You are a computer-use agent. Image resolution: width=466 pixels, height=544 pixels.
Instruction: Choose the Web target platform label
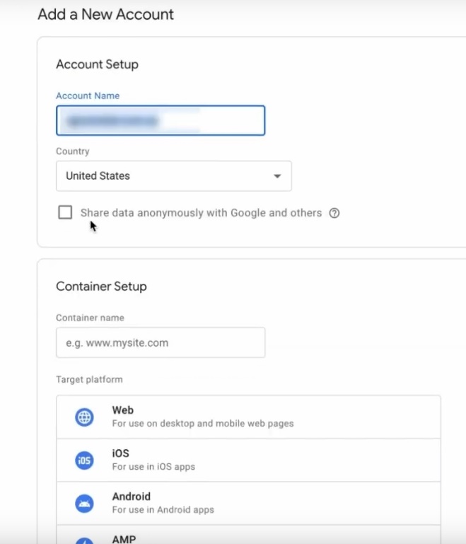pos(122,410)
